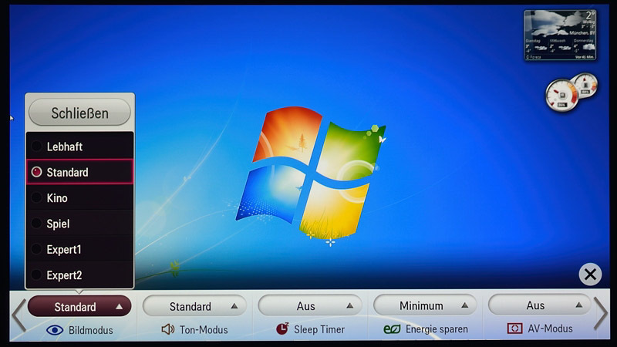Open the AV-Modus Aus dropdown
This screenshot has height=347, width=617.
(539, 305)
